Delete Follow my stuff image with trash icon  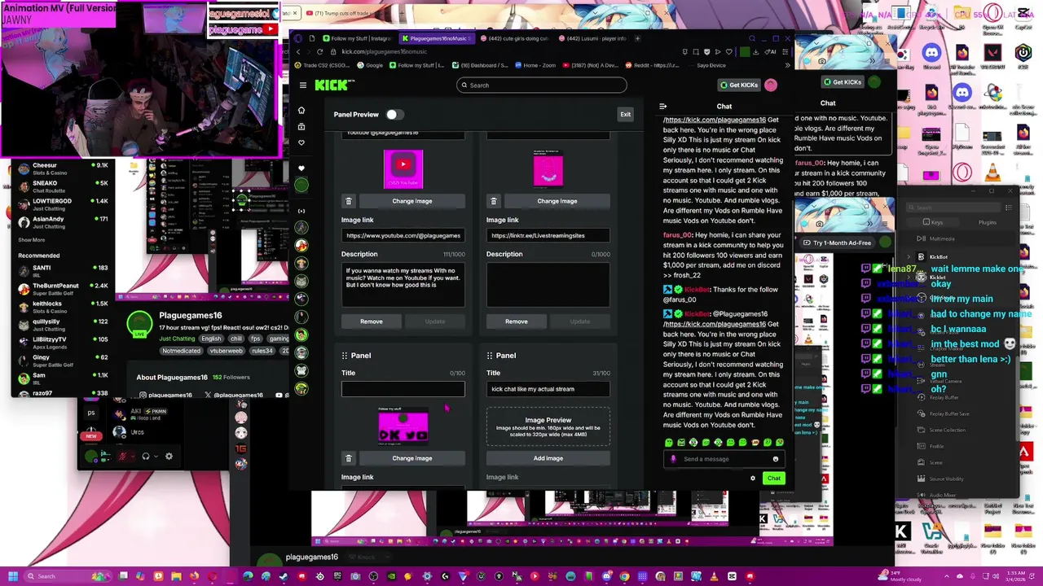(349, 458)
